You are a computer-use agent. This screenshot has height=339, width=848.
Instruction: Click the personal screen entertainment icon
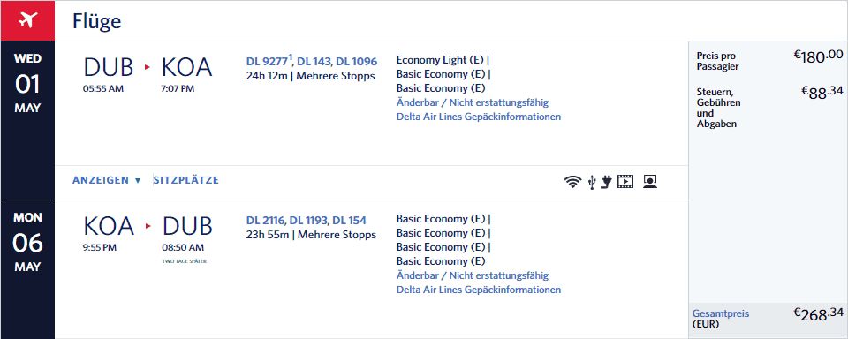(x=650, y=182)
